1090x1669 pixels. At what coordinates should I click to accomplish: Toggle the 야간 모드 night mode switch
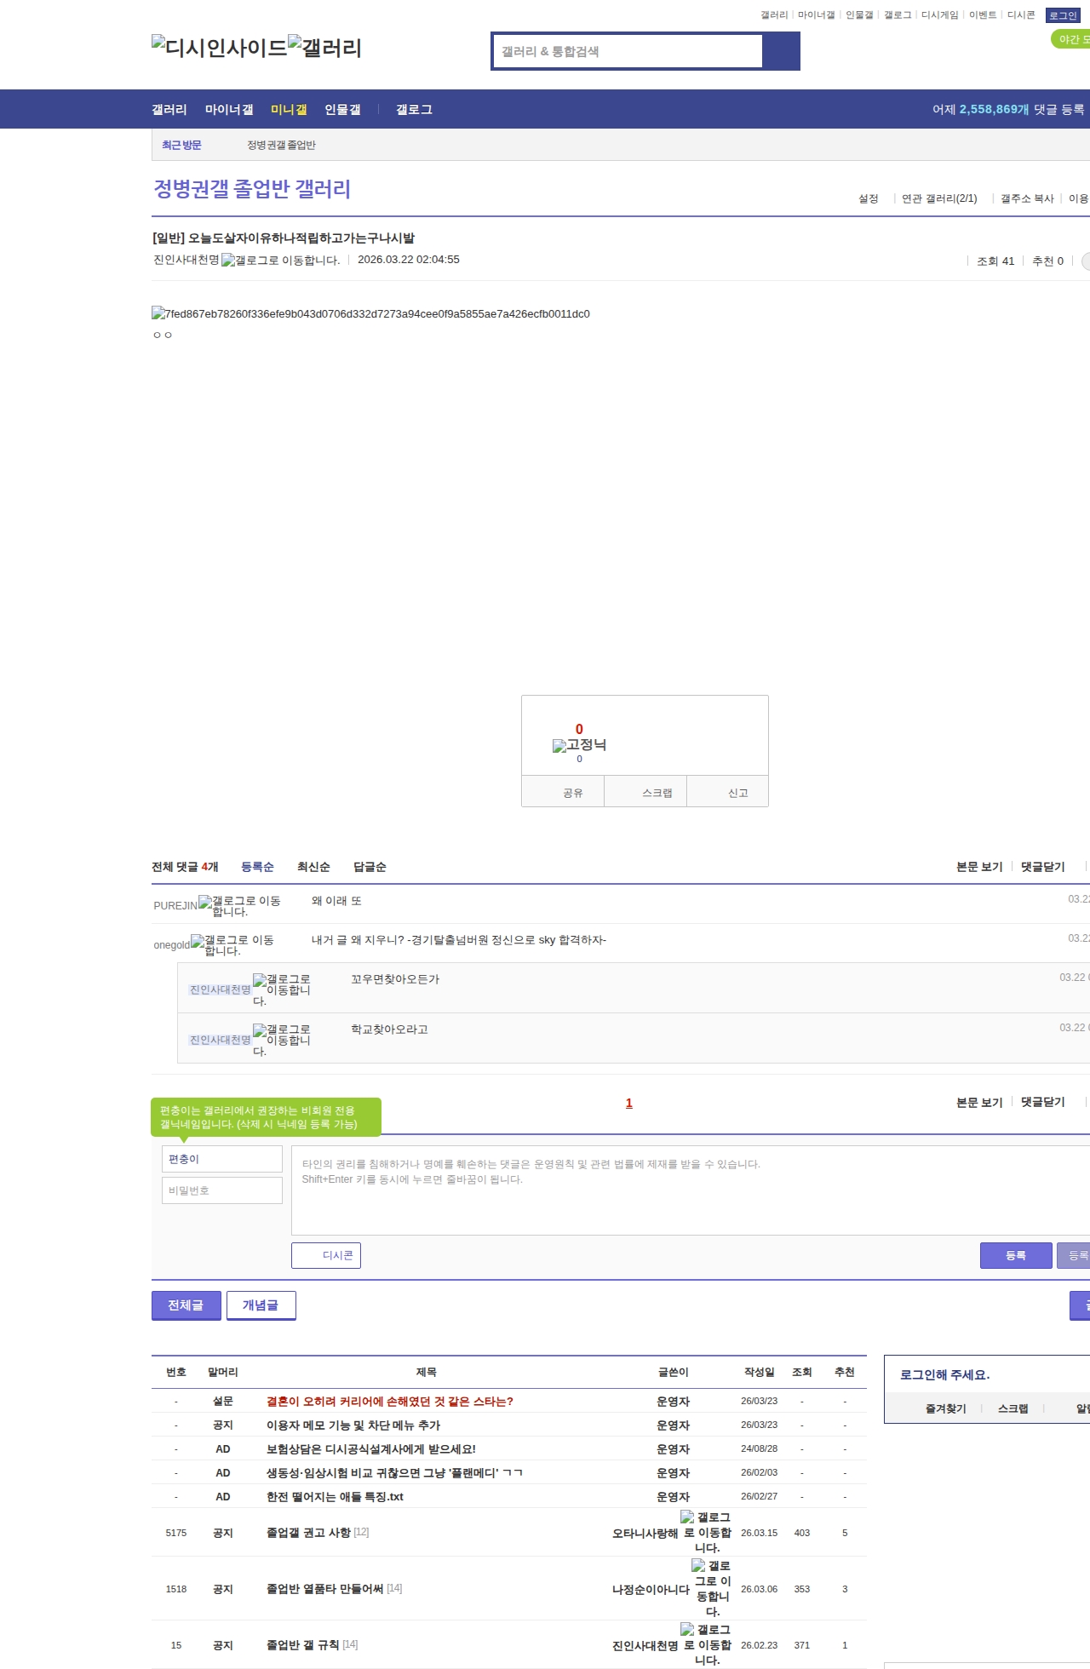(x=1070, y=39)
